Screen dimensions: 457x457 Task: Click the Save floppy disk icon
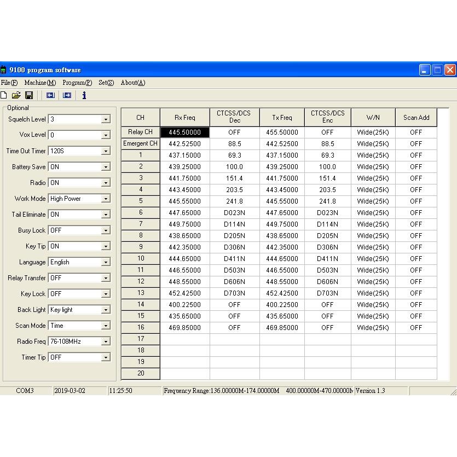29,95
